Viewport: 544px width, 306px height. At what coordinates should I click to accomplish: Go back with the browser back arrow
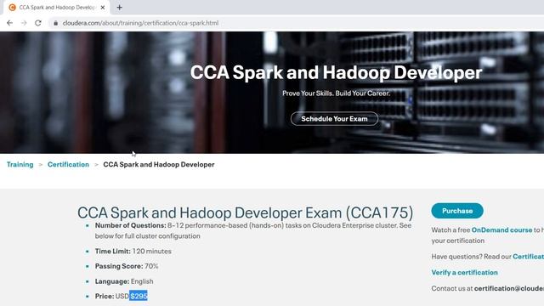(9, 23)
